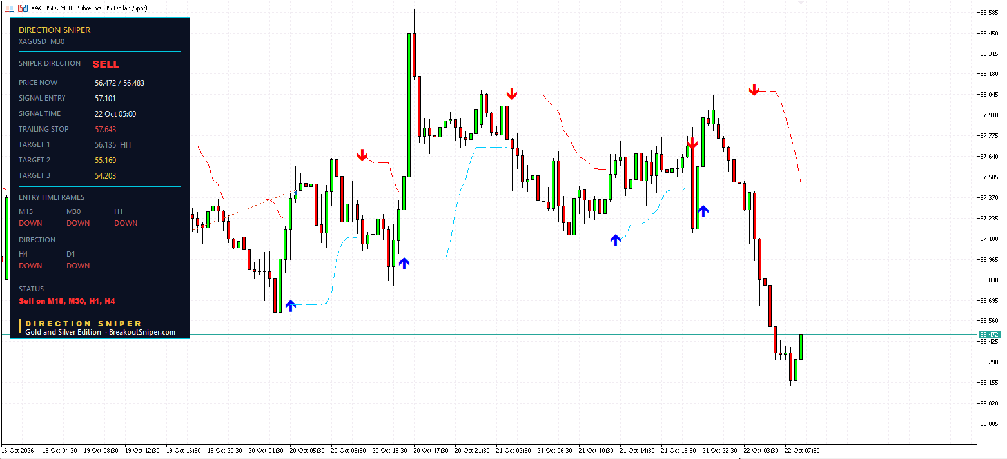Click the current price tag 56.472 on price axis
1007x459 pixels.
988,334
